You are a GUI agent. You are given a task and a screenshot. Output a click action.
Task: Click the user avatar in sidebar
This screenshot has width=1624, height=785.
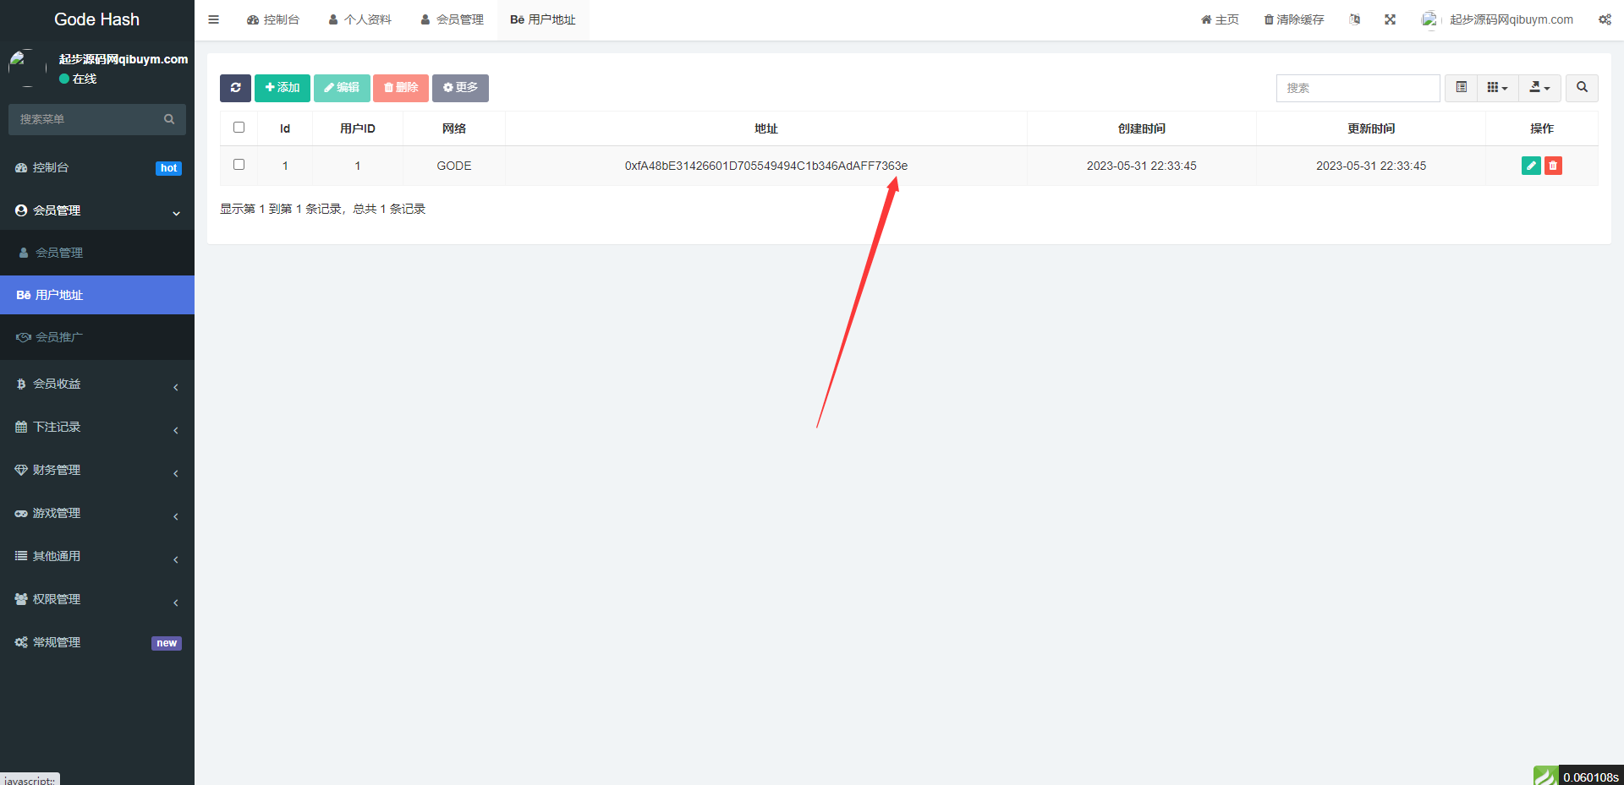pyautogui.click(x=27, y=68)
